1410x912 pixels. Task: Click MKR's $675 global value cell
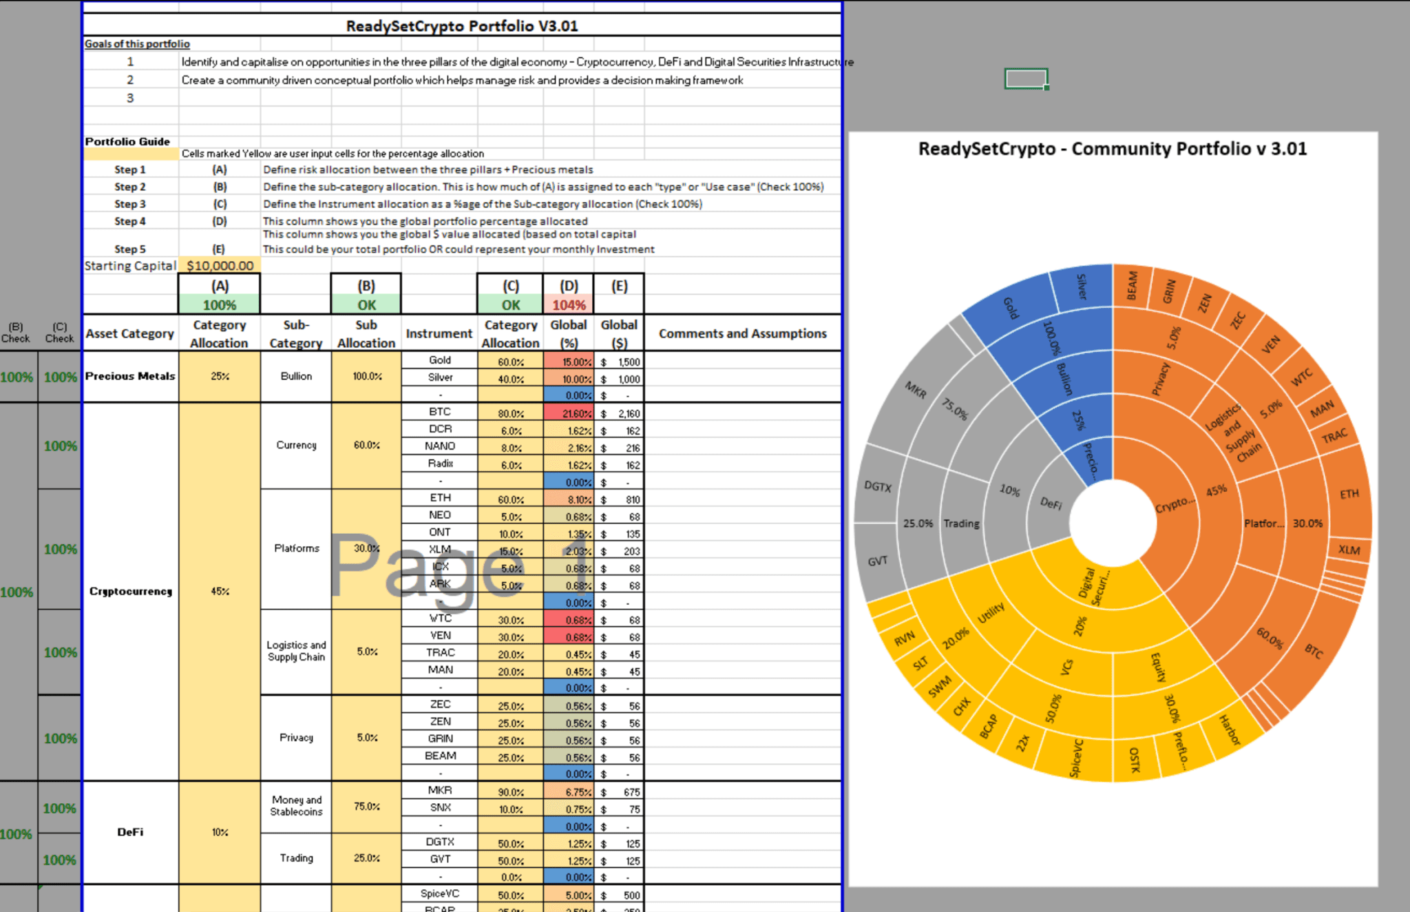point(619,792)
